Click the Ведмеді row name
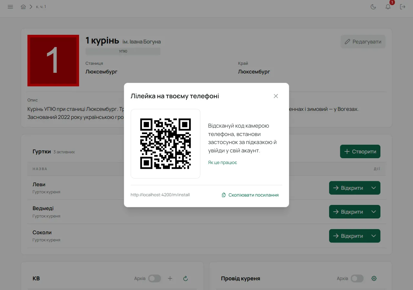This screenshot has height=290, width=413. tap(43, 208)
